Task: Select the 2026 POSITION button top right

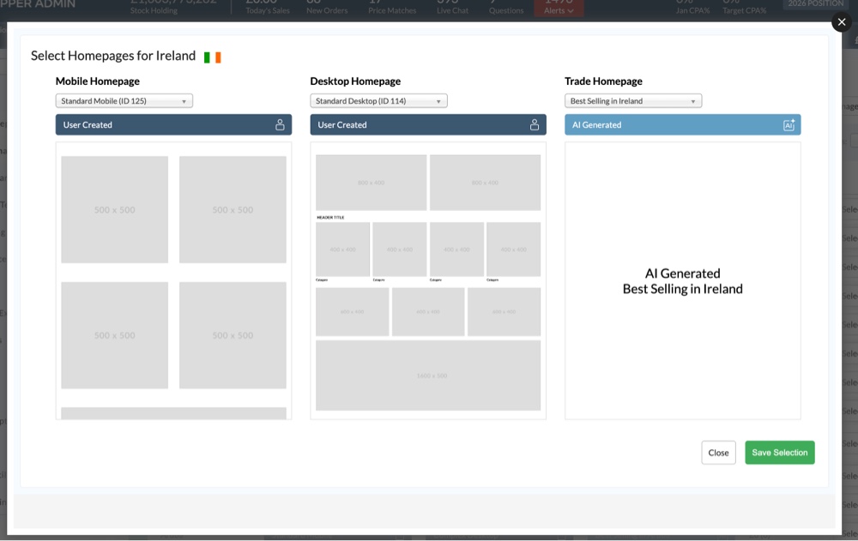Action: [814, 3]
